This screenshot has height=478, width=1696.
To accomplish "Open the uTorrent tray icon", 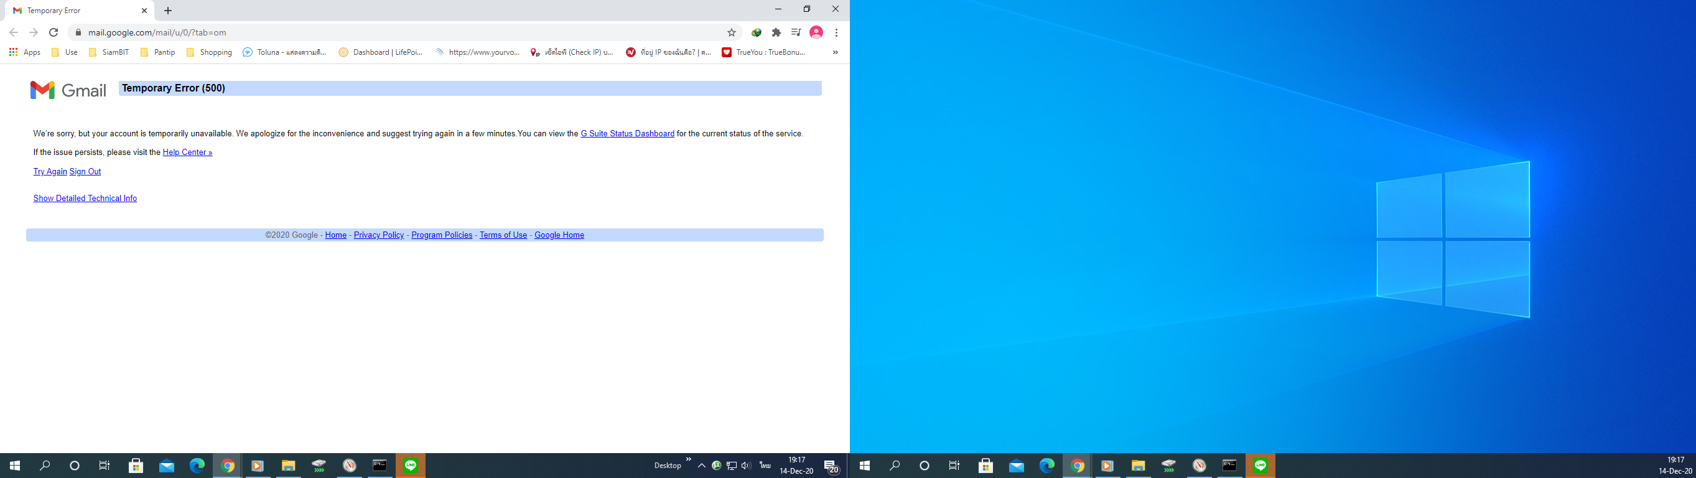I will (x=716, y=466).
